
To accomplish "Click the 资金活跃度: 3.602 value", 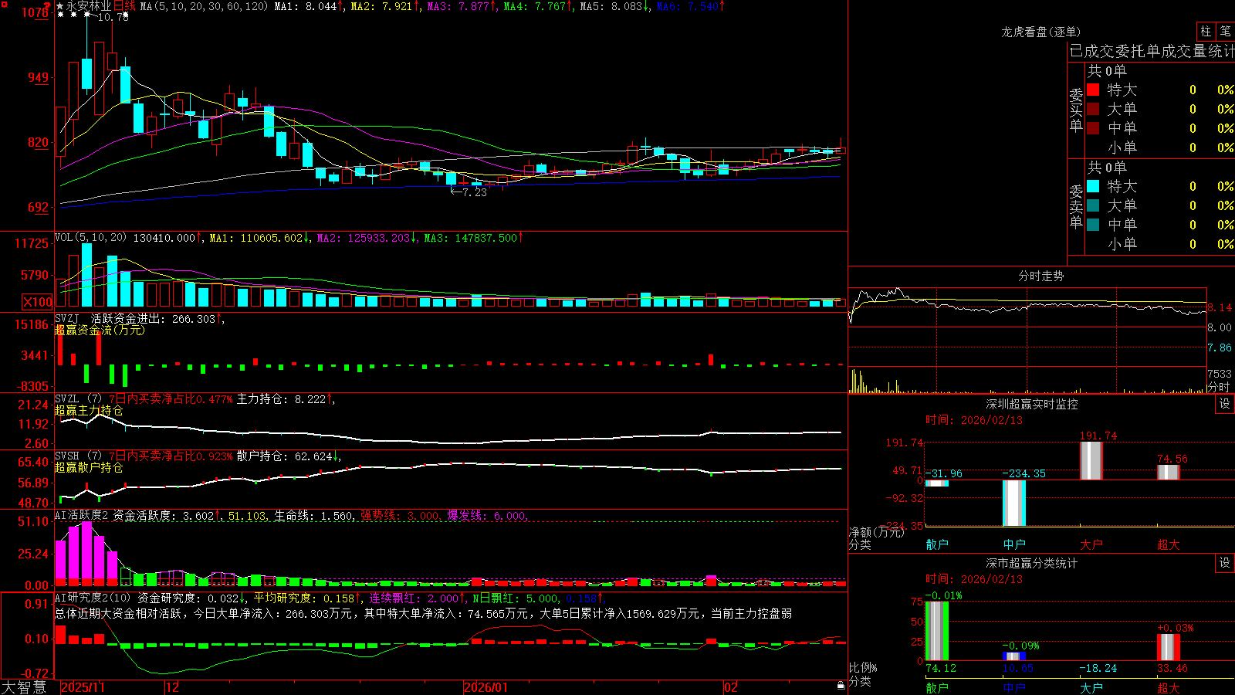I will click(x=164, y=516).
